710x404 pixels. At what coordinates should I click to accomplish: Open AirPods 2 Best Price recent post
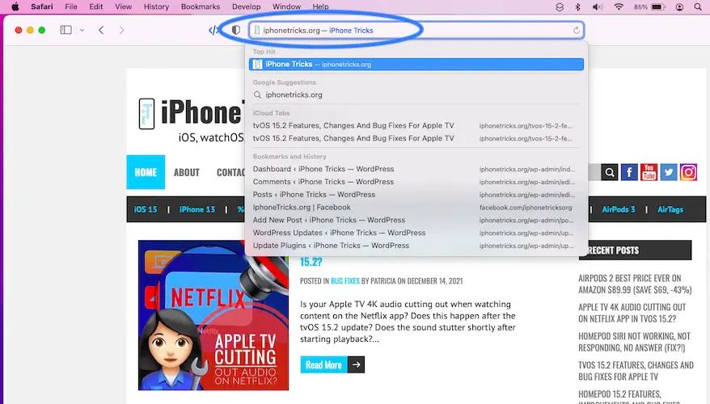tap(635, 284)
